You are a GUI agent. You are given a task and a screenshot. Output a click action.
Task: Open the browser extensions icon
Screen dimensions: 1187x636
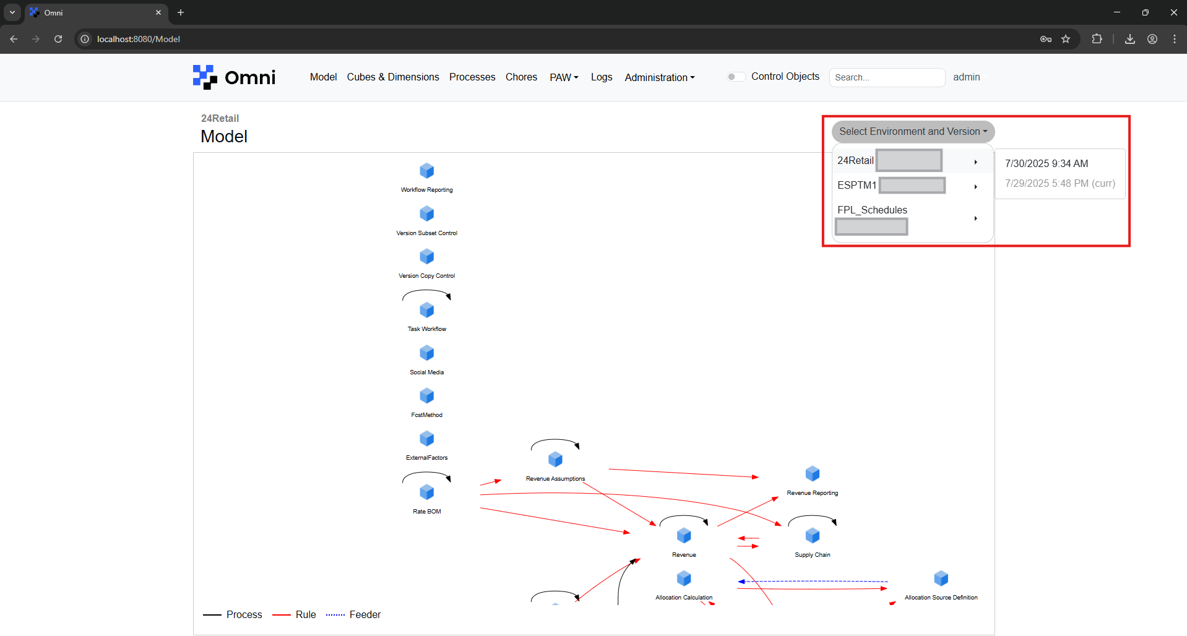(x=1097, y=39)
